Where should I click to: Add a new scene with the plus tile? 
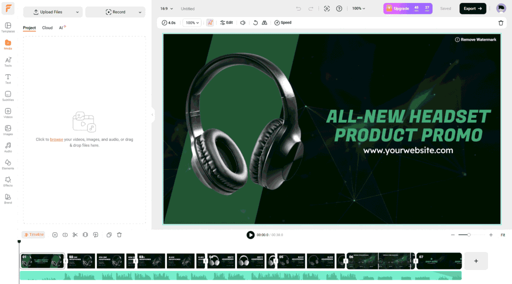[476, 261]
